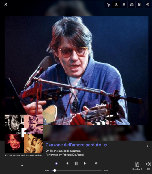This screenshot has height=174, width=152.
Task: Collapse the now playing screen with the chevron
Action: 22,166
